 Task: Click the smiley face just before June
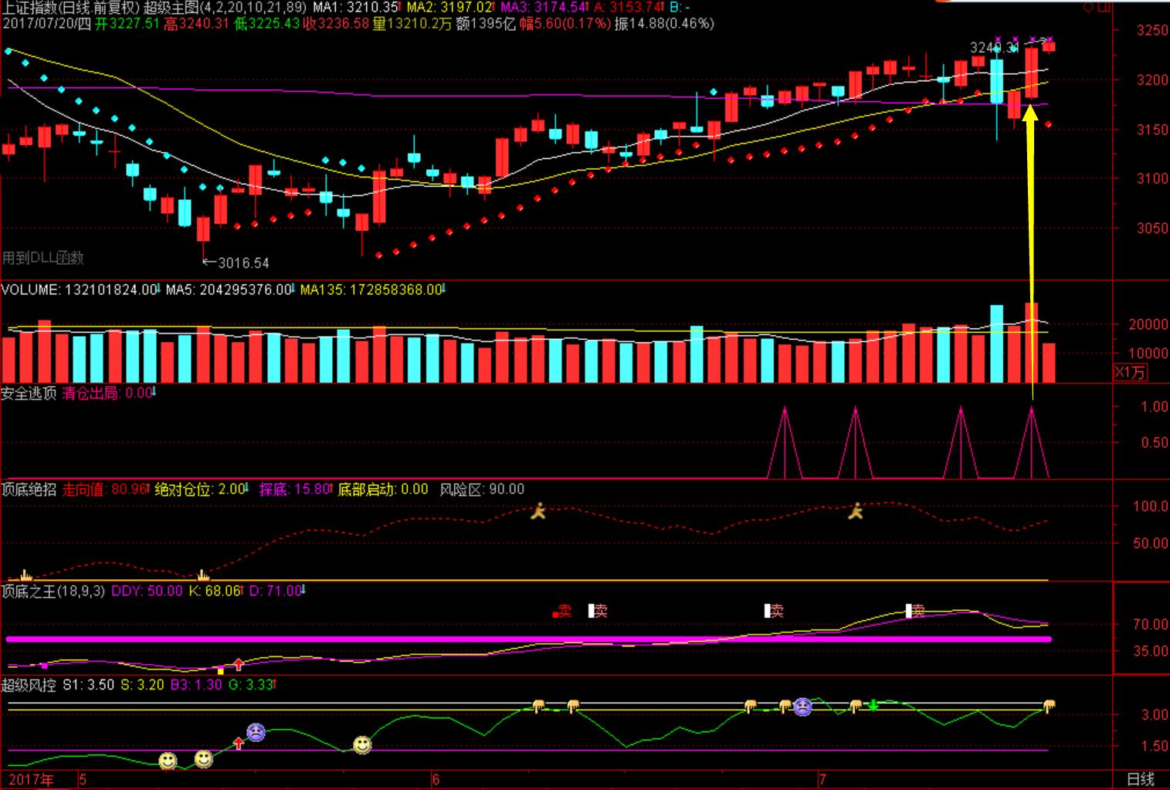pos(362,745)
